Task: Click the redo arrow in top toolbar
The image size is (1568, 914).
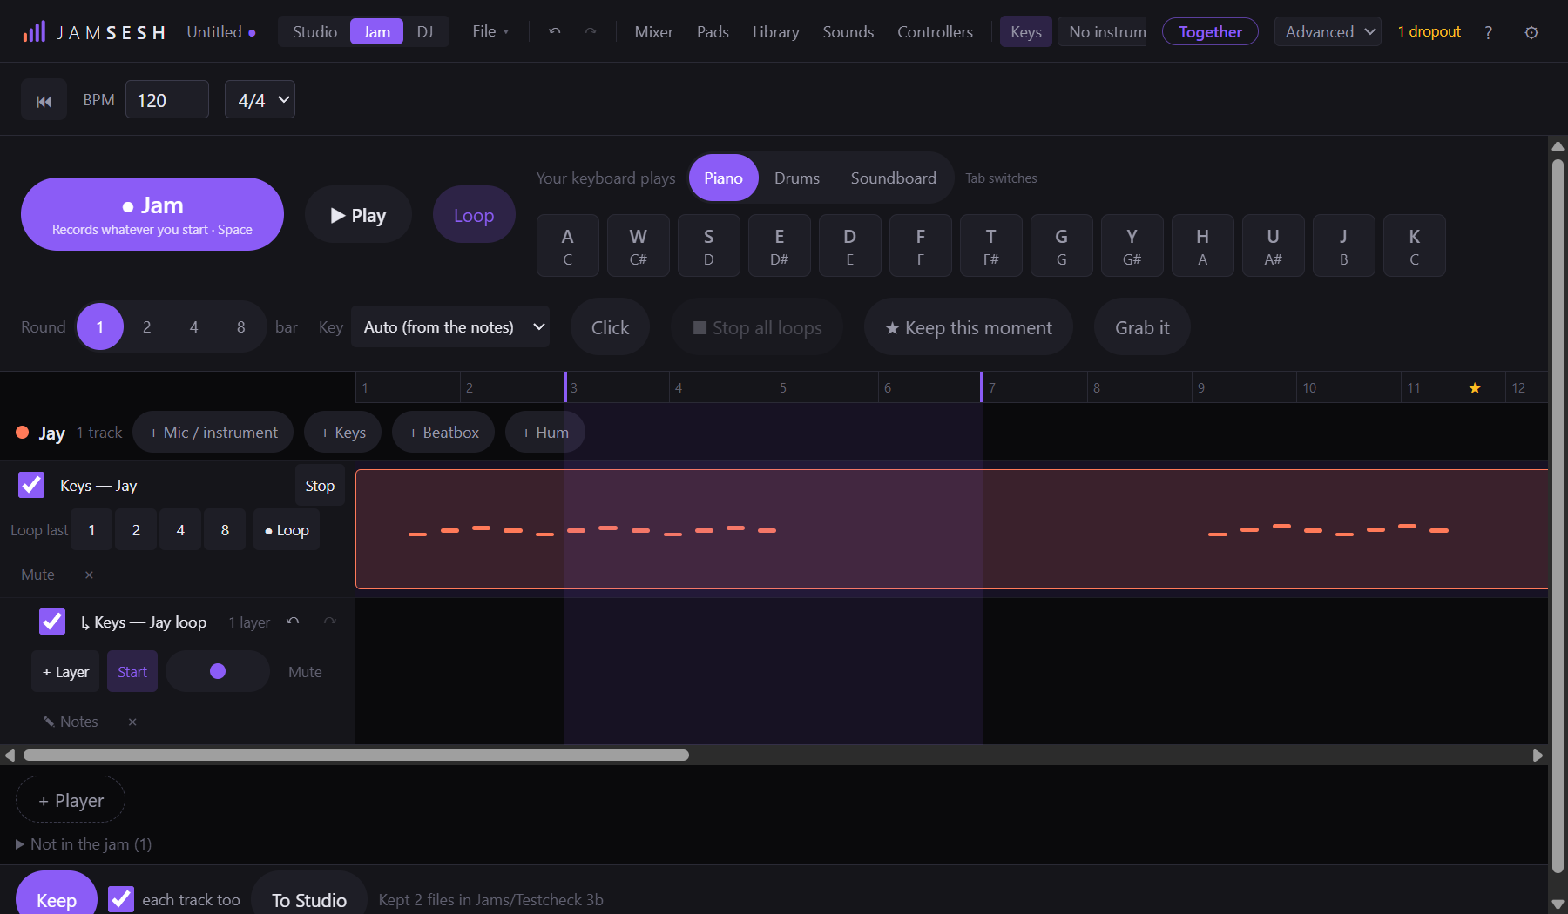Action: coord(591,31)
